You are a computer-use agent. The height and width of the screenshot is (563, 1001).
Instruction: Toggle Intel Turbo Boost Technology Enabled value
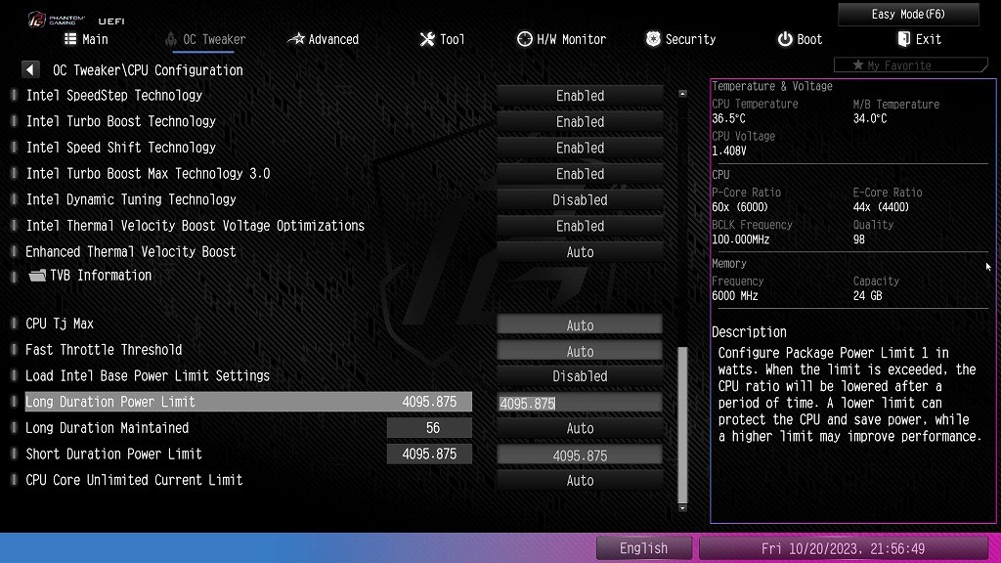click(x=580, y=122)
